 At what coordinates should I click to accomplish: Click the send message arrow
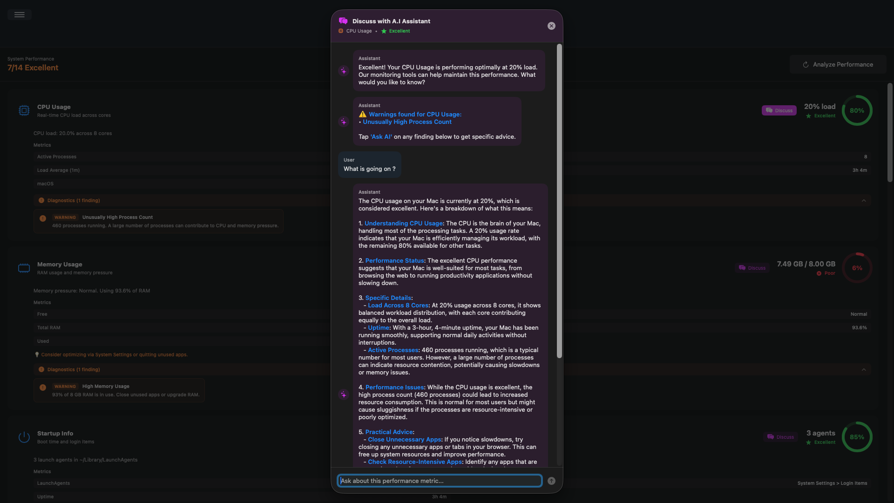coord(551,481)
